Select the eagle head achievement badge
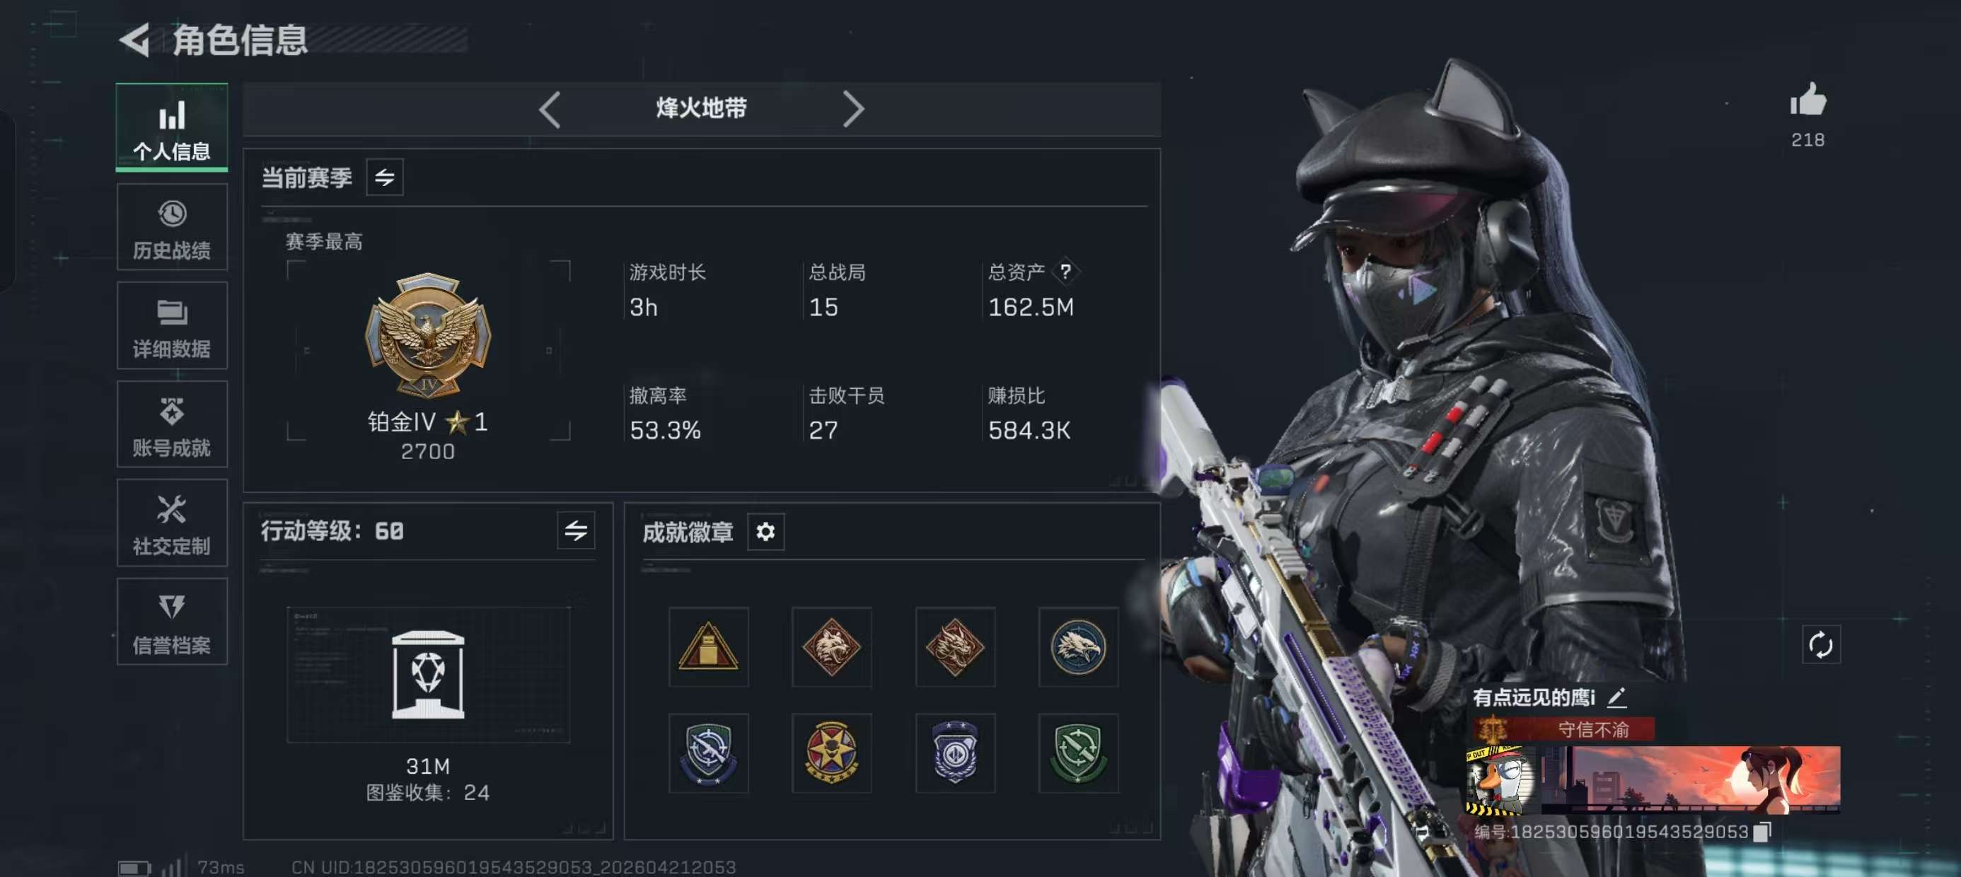This screenshot has width=1961, height=877. (x=1078, y=647)
